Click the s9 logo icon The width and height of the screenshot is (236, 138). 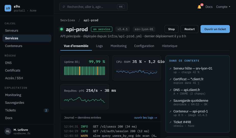tap(8, 8)
